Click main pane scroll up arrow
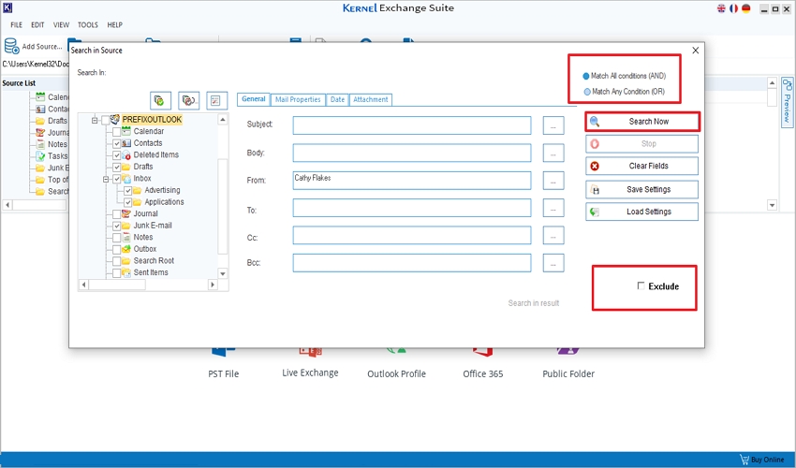Screen dimensions: 796x468 point(773,82)
